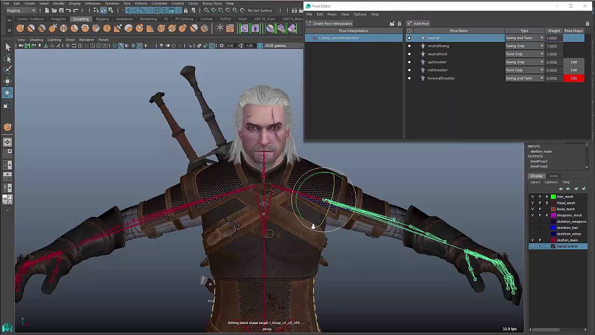
Task: Toggle the enable dot for the upShoulder pose
Action: tap(409, 62)
